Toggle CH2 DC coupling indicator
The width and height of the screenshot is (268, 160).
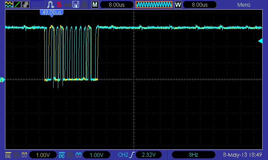[62, 155]
